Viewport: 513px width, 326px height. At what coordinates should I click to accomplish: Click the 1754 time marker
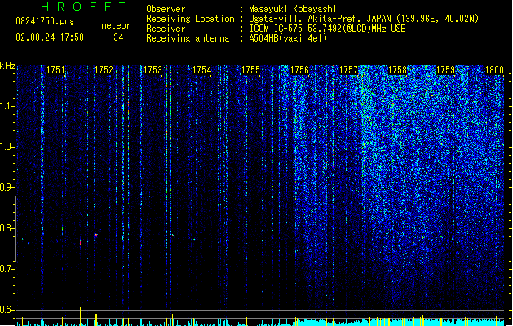[x=202, y=70]
